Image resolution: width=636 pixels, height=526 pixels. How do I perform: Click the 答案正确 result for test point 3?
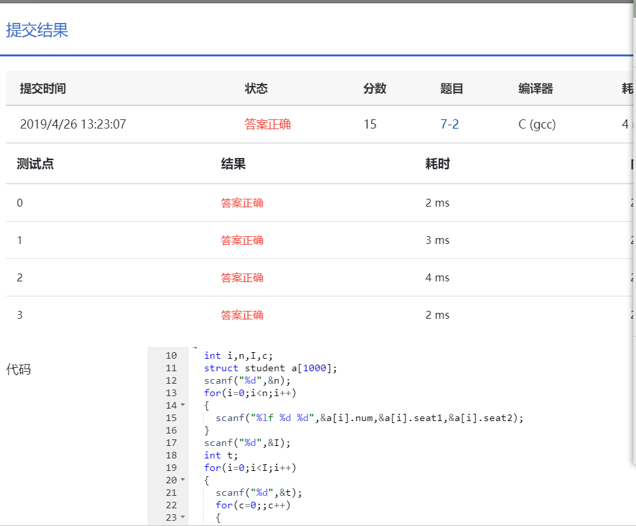coord(242,315)
